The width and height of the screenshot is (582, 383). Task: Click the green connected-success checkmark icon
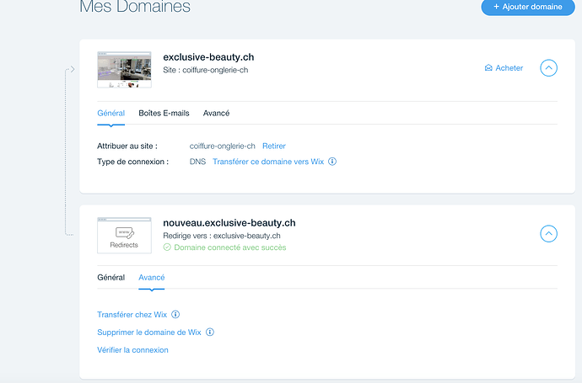(x=167, y=247)
